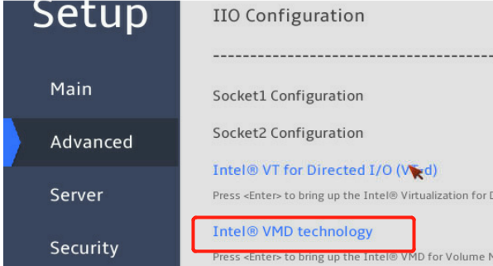493x266 pixels.
Task: Click the Setup title in sidebar
Action: tap(91, 15)
